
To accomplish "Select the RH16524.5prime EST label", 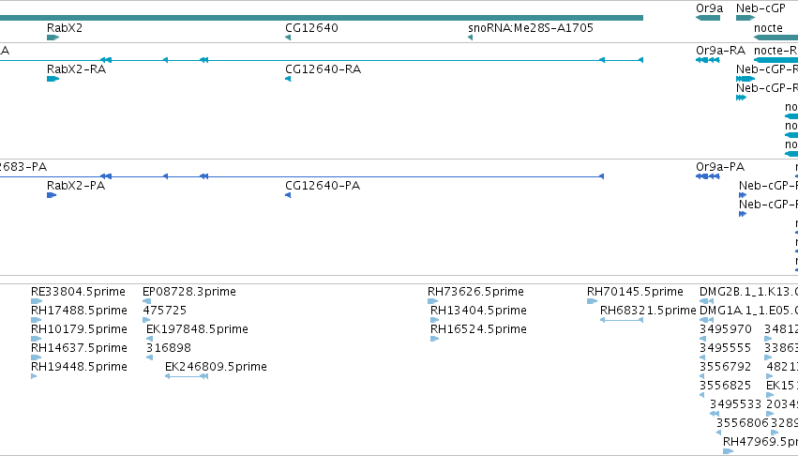I will [x=478, y=329].
